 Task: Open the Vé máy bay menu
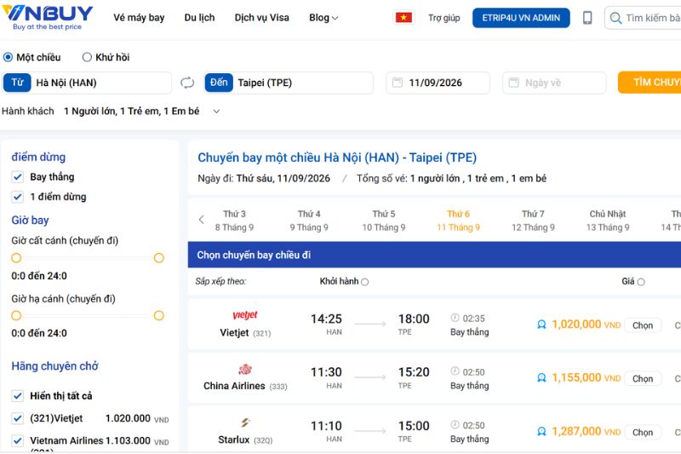[x=139, y=18]
